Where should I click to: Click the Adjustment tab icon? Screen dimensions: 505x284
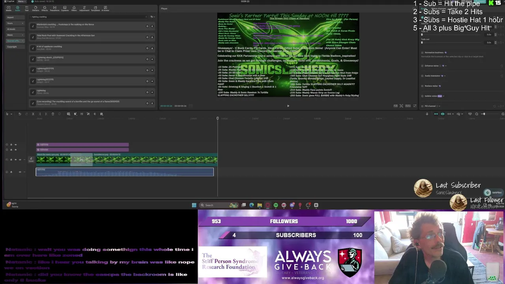84,8
